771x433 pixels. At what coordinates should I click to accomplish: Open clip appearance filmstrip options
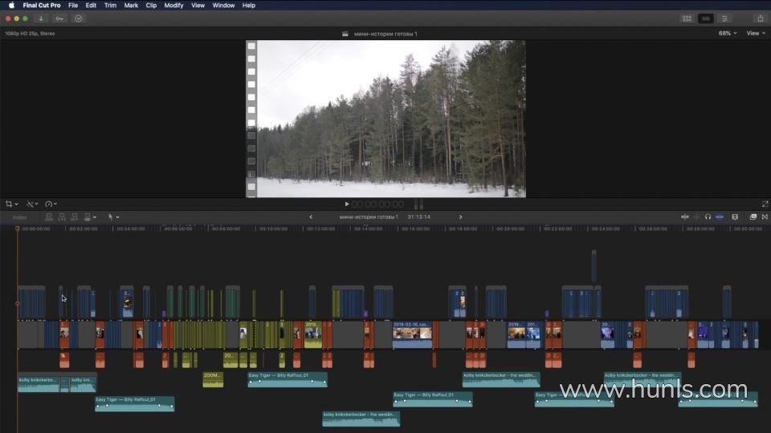(735, 217)
